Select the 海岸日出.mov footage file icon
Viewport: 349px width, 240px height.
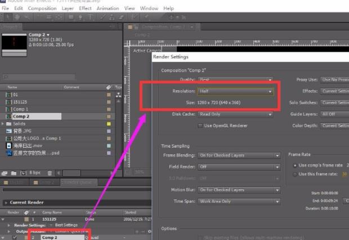(x=8, y=145)
